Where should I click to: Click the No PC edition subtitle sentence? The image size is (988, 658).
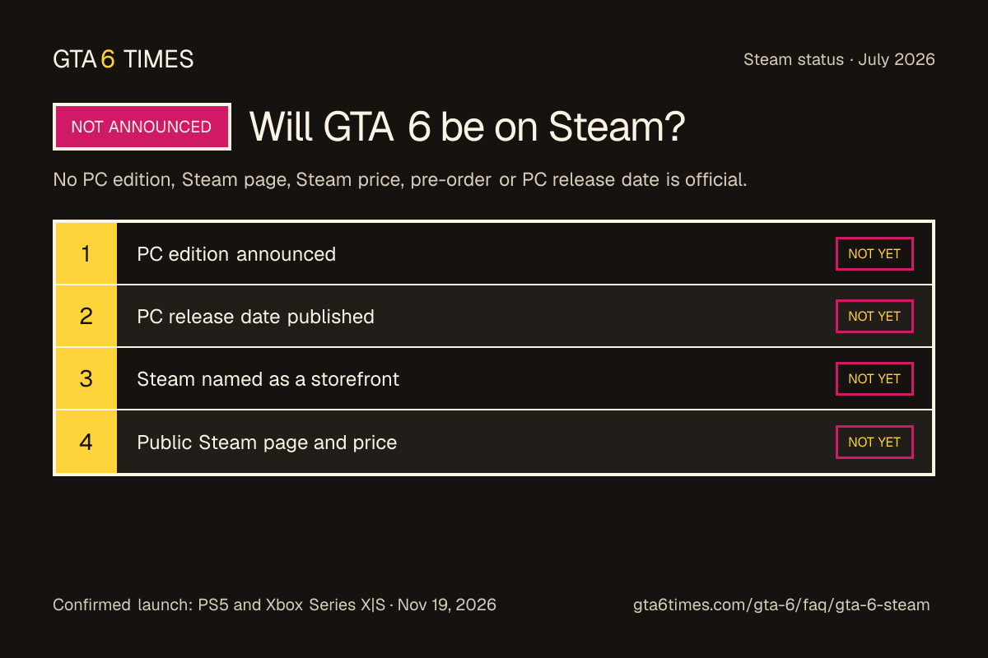pyautogui.click(x=400, y=179)
